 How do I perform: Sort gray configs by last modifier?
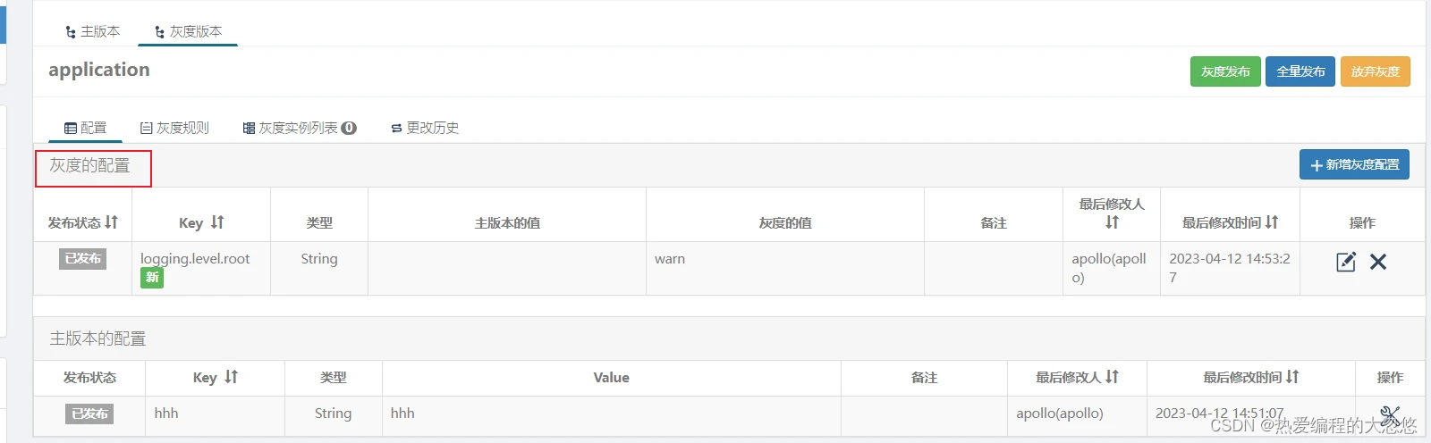click(1112, 222)
